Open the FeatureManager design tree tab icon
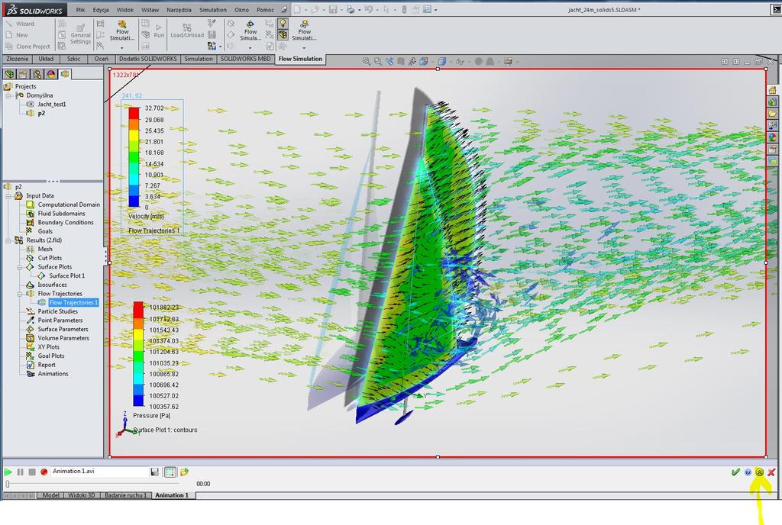This screenshot has width=782, height=525. 9,74
